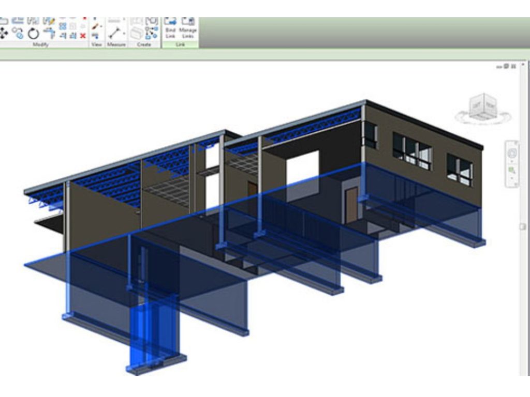This screenshot has width=530, height=397.
Task: Select the Move tool in Modify panel
Action: pos(4,34)
